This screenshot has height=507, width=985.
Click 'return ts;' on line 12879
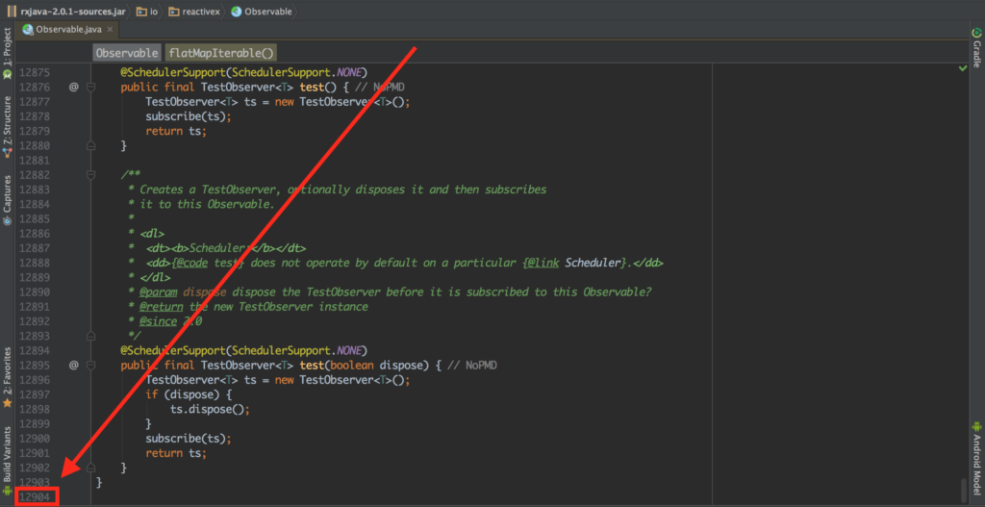point(176,131)
